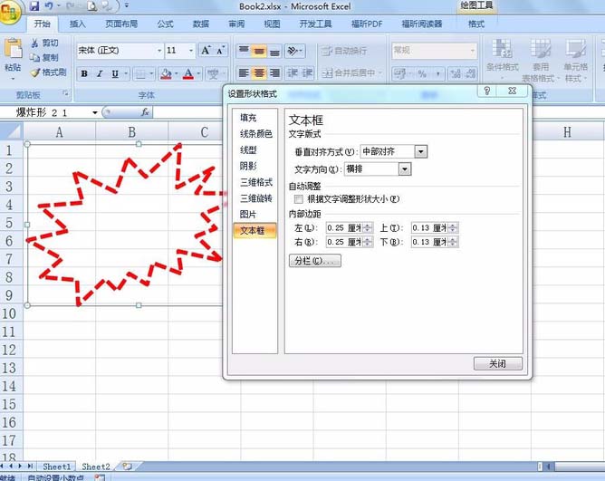Toggle bold formatting in the ribbon
This screenshot has width=605, height=481.
[84, 73]
